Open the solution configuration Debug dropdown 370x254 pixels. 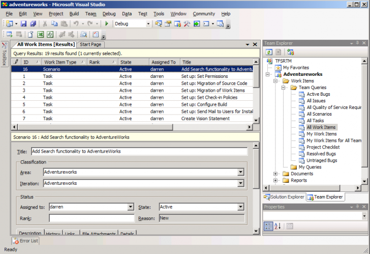(x=148, y=23)
